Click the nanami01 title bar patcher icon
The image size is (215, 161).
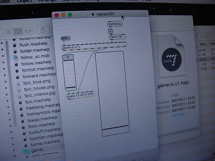pos(93,14)
